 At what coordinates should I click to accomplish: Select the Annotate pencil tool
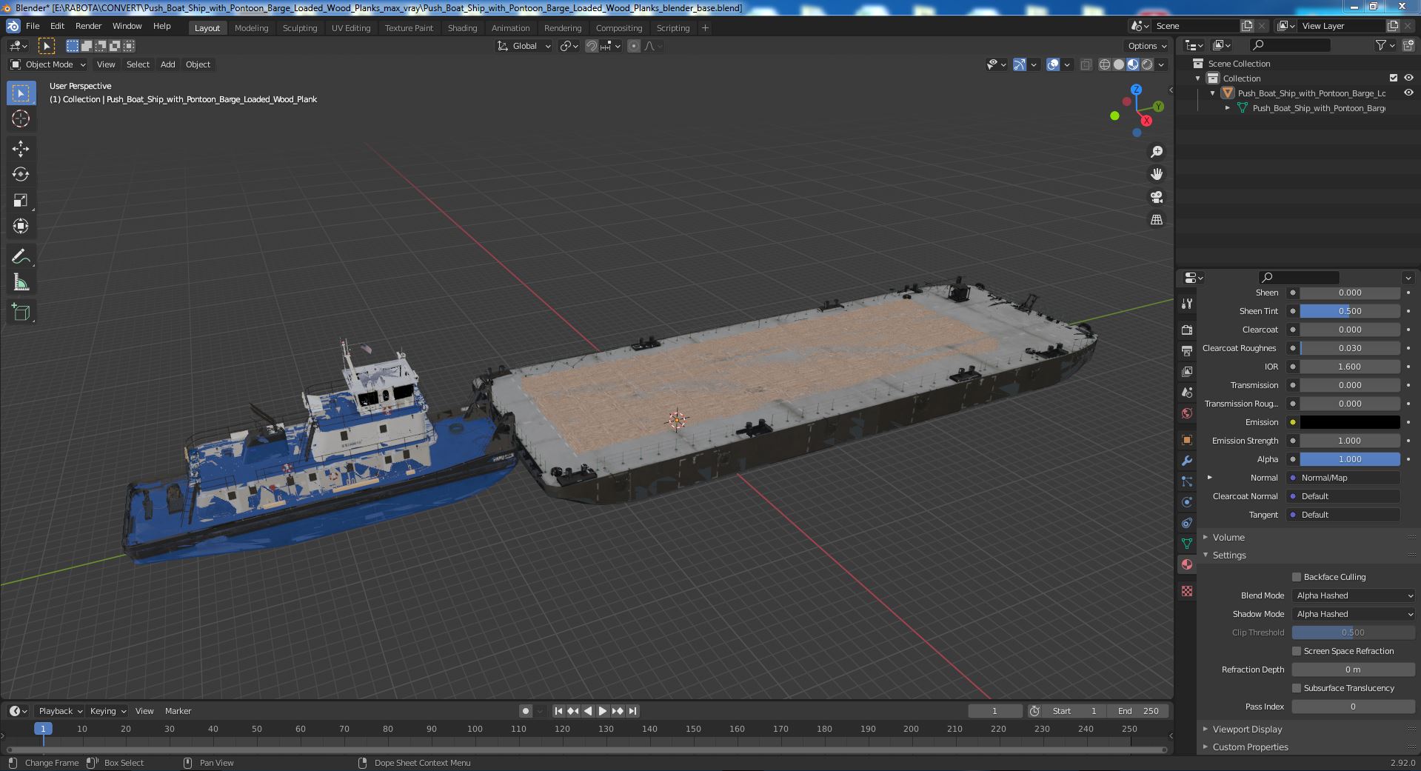coord(21,256)
